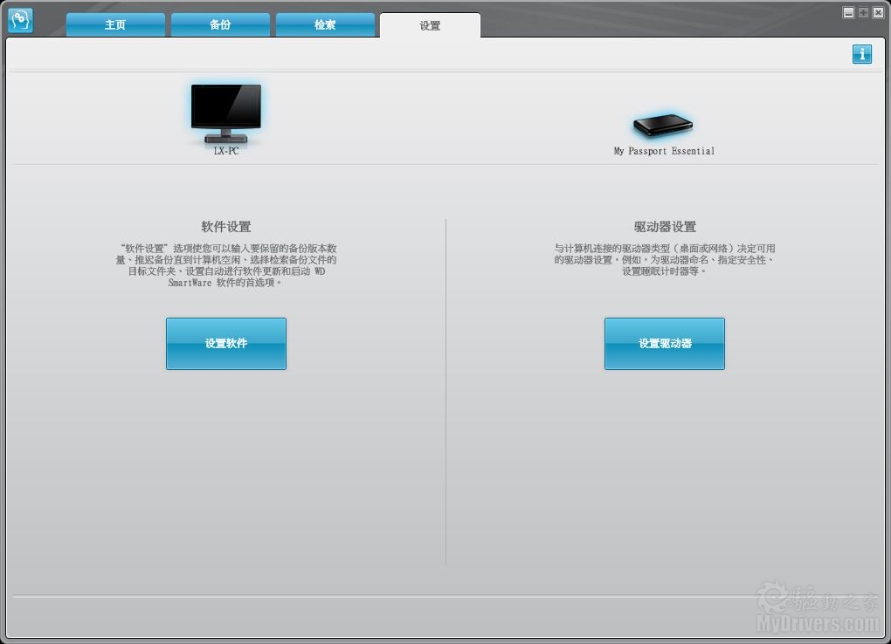Click the My Passport Essential text label
The image size is (891, 644).
tap(664, 151)
